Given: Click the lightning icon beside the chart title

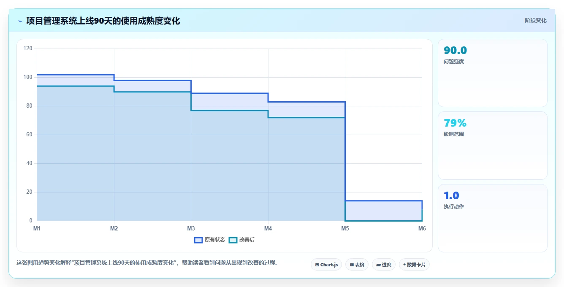Looking at the screenshot, I should [20, 21].
